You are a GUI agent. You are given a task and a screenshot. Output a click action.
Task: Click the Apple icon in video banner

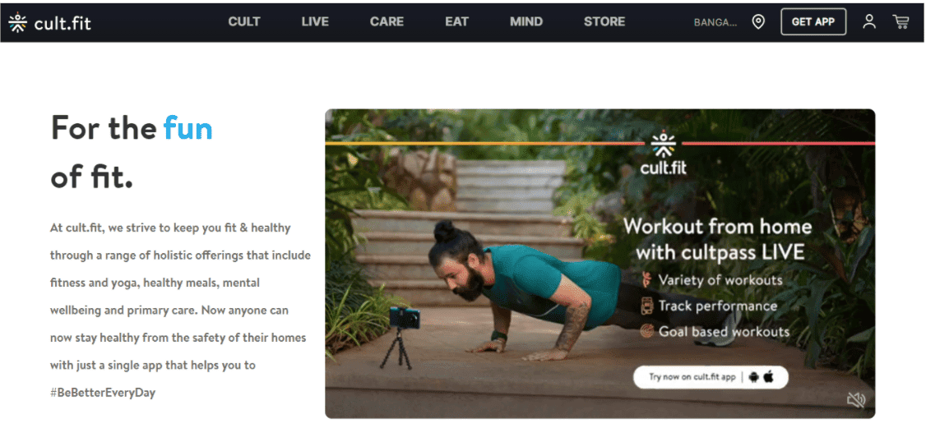[768, 376]
